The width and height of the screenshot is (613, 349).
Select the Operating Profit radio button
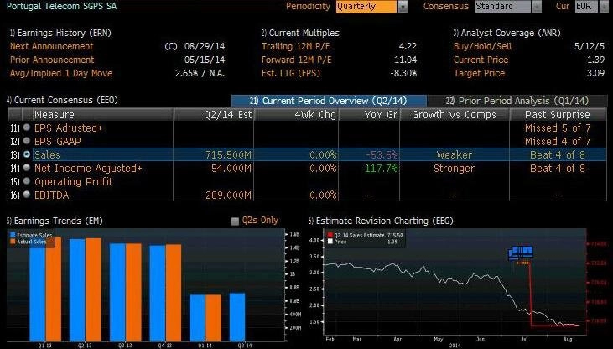[x=27, y=180]
